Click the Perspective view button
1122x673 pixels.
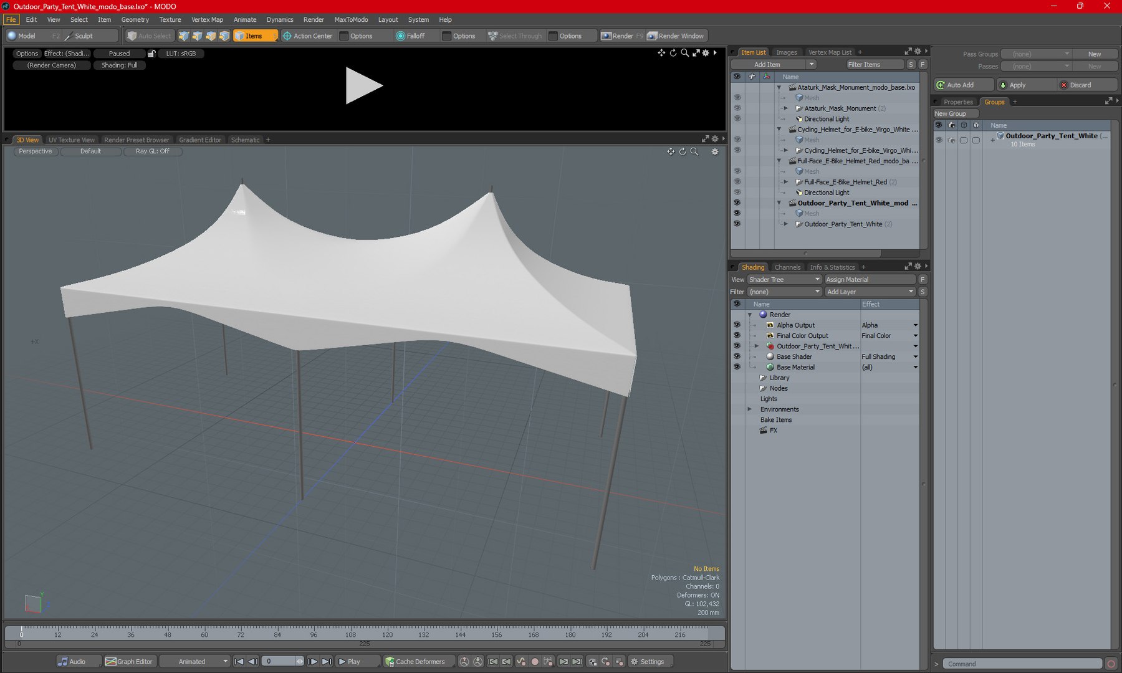point(36,151)
